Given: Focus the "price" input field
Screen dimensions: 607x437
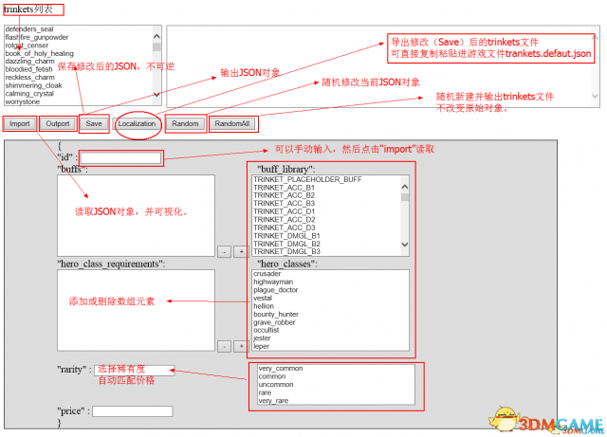Looking at the screenshot, I should (x=133, y=411).
